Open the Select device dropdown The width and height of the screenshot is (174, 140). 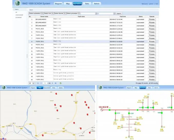60,13
